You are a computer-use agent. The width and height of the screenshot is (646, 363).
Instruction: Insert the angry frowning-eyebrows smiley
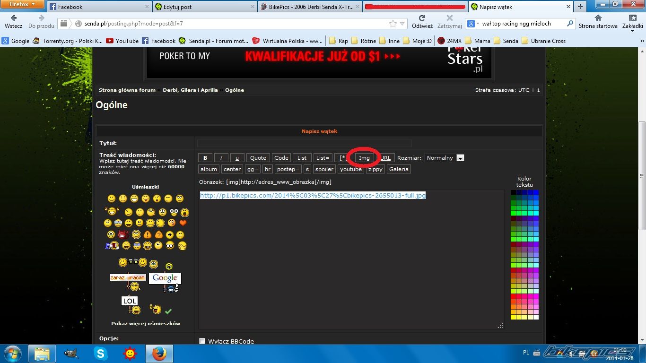click(x=140, y=223)
